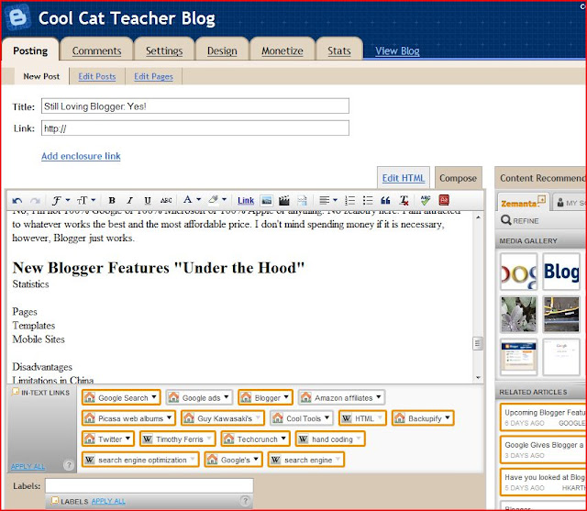The height and width of the screenshot is (511, 587).
Task: Expand the Backupify link dropdown
Action: (448, 417)
